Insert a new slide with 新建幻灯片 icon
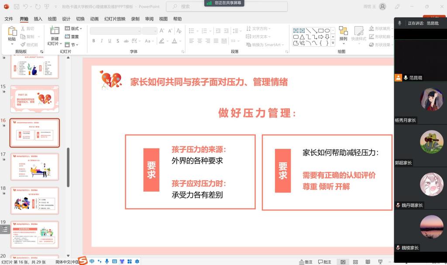Image resolution: width=447 pixels, height=265 pixels. click(x=54, y=31)
